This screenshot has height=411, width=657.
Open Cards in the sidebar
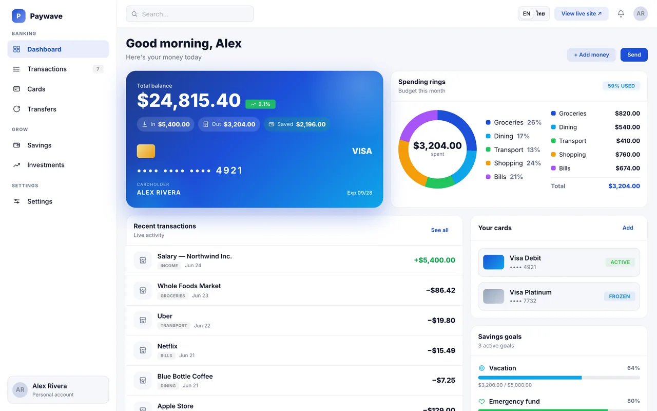coord(58,89)
